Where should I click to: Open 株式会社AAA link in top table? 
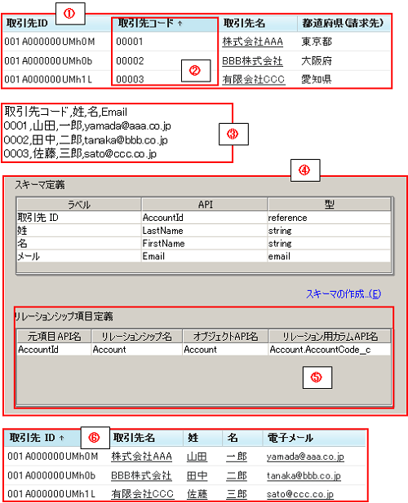coord(253,42)
